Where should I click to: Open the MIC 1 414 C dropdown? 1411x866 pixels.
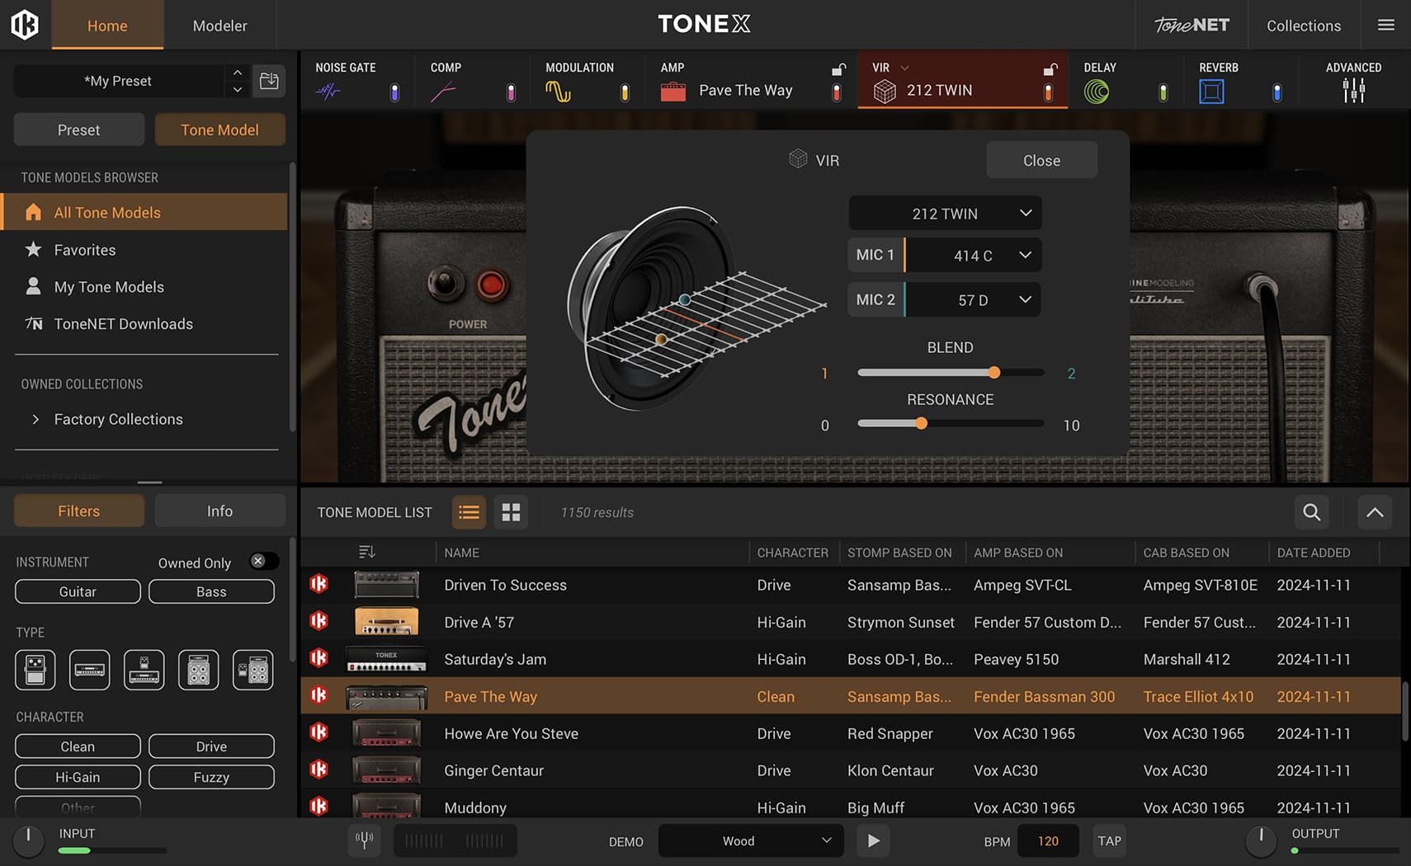tap(973, 255)
